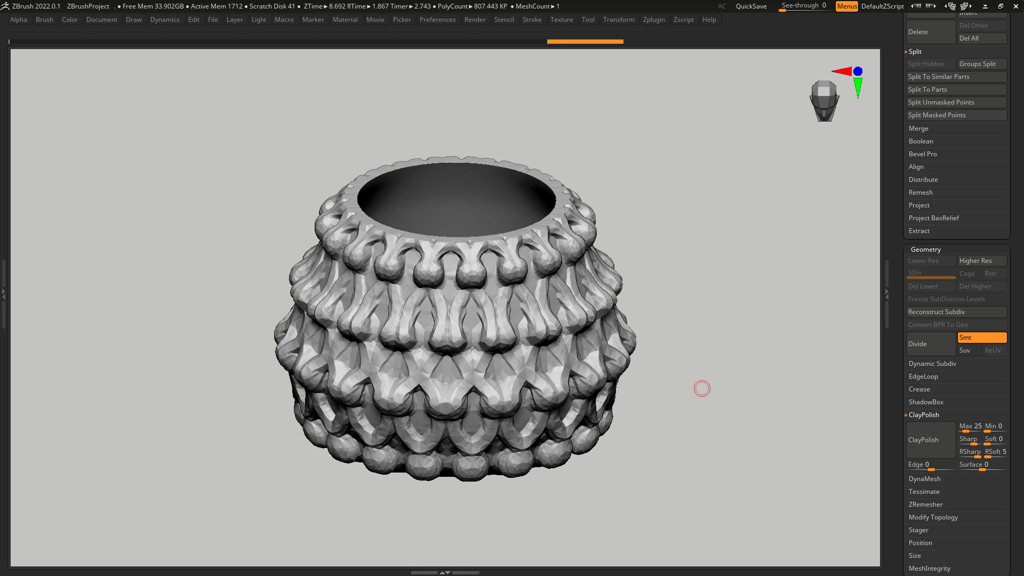Expand the Merge section

918,129
